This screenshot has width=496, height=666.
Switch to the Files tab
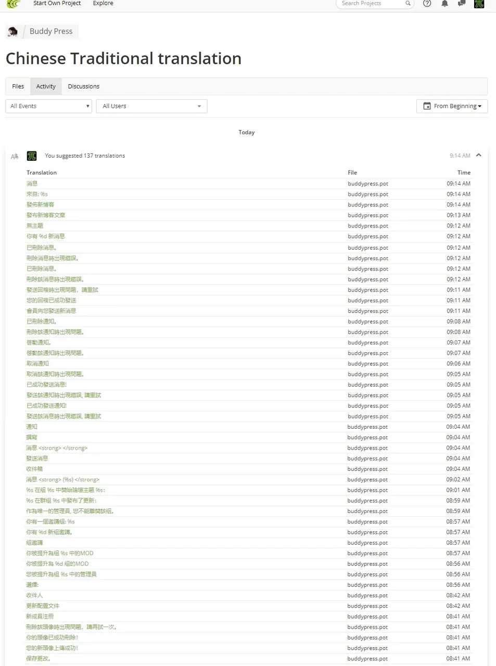(x=18, y=86)
